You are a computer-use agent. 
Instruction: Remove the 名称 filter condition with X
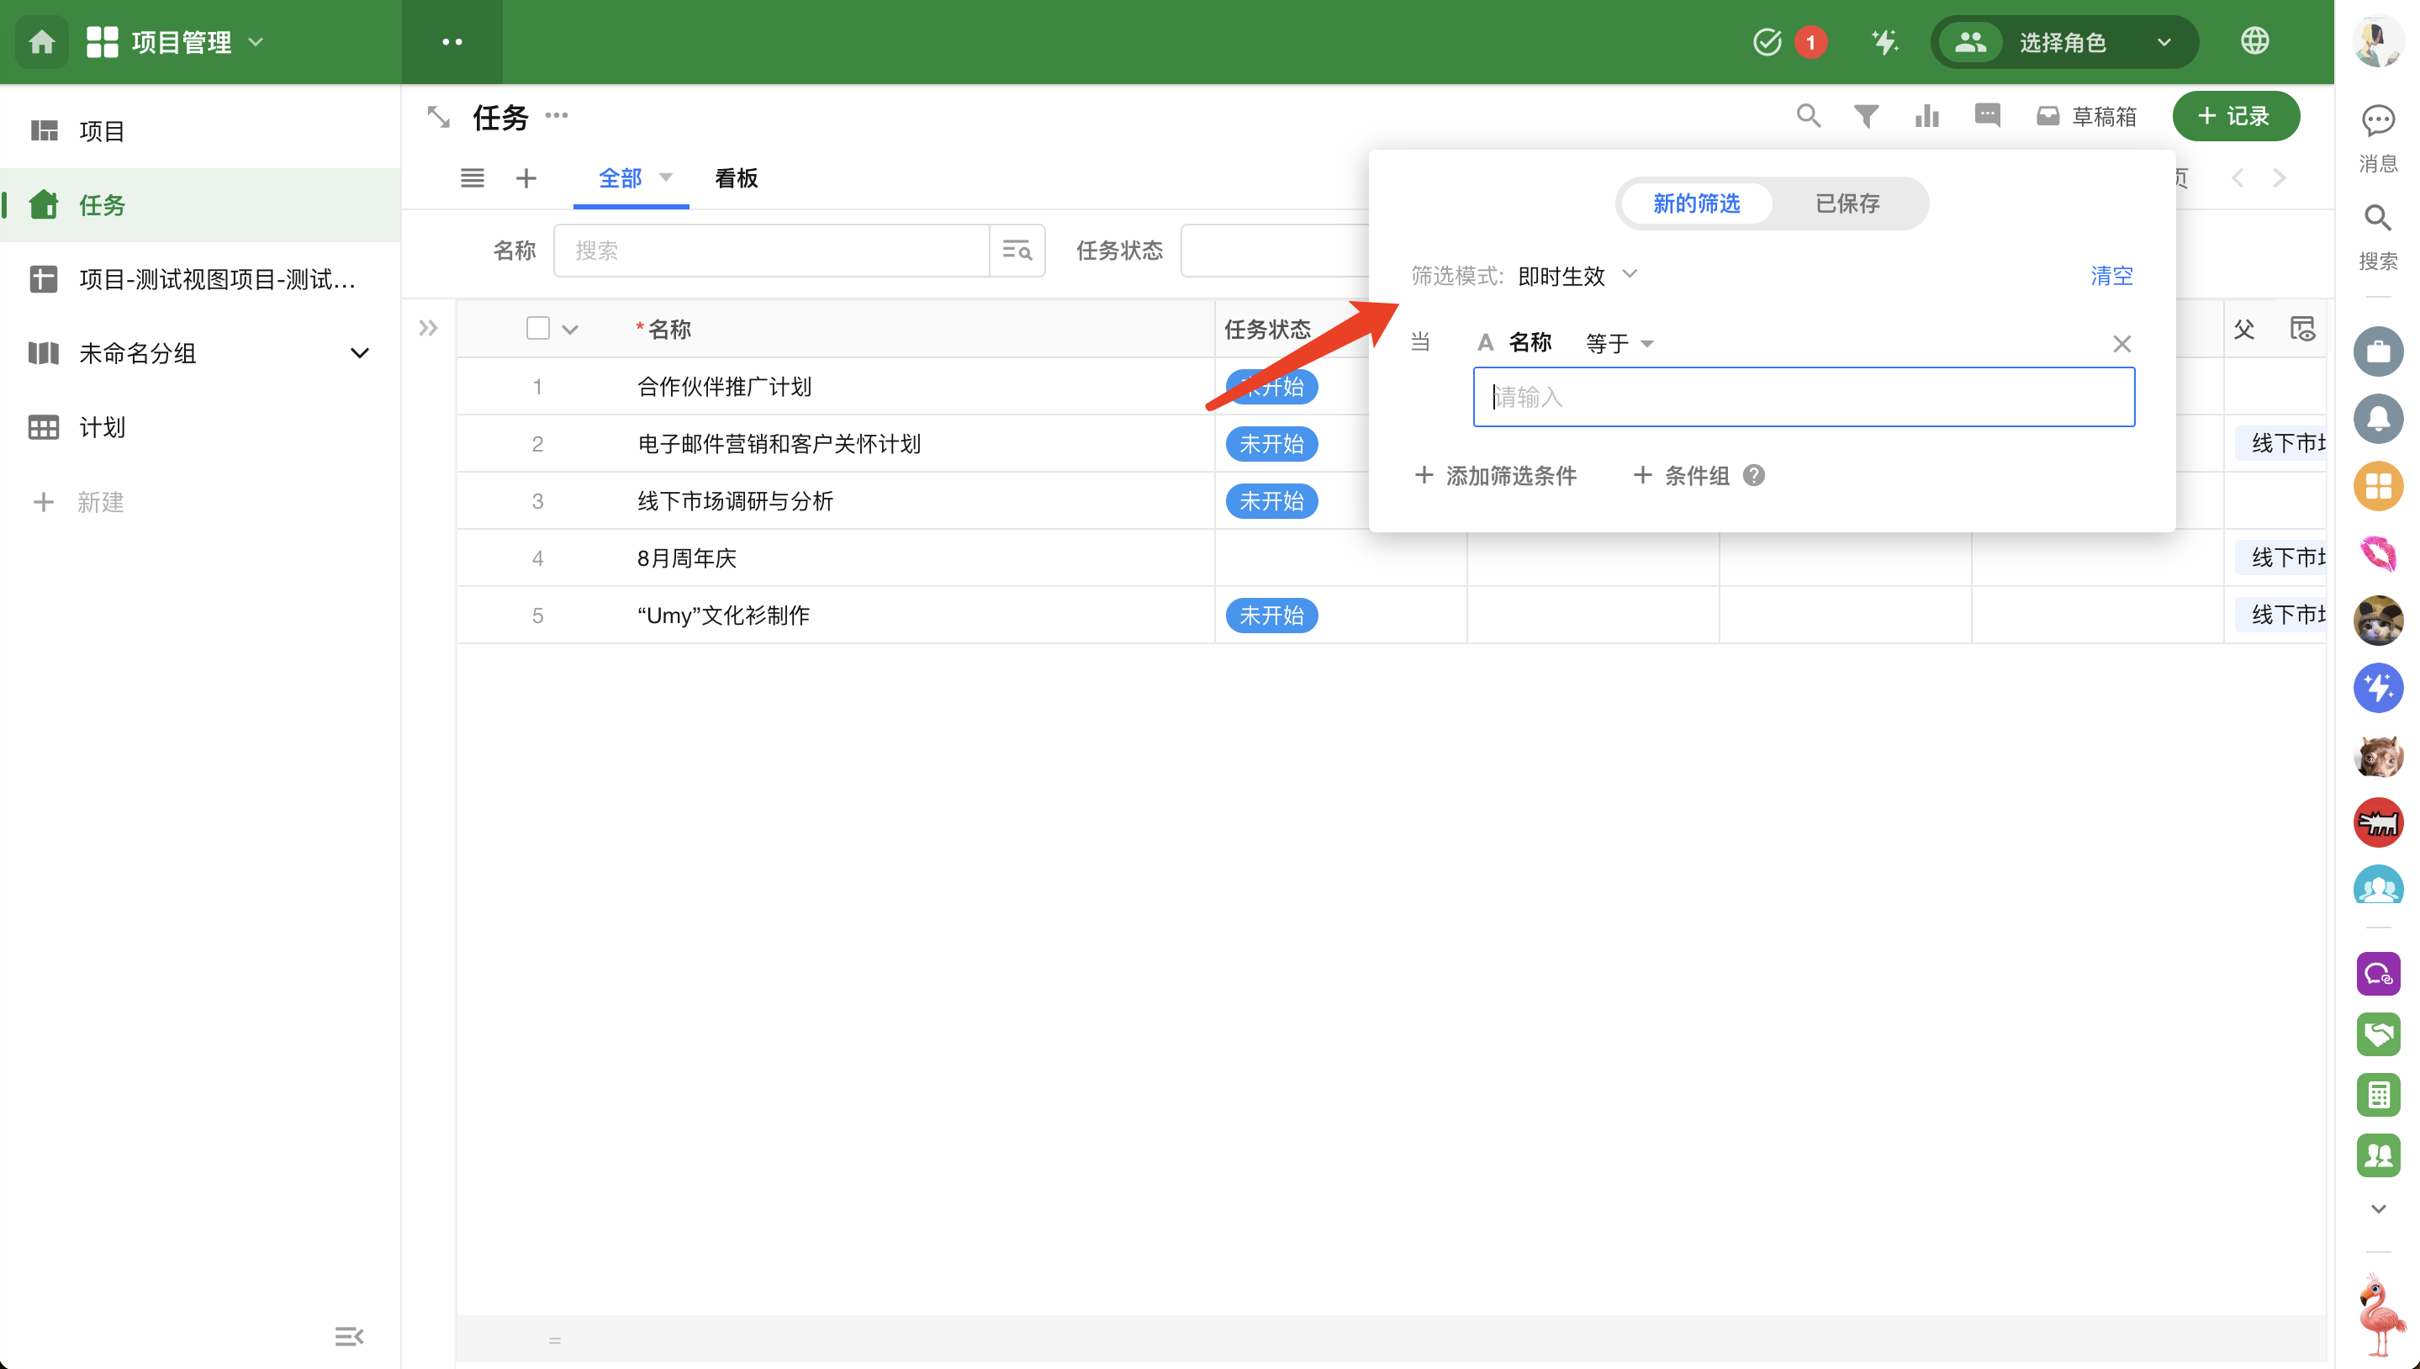2121,343
